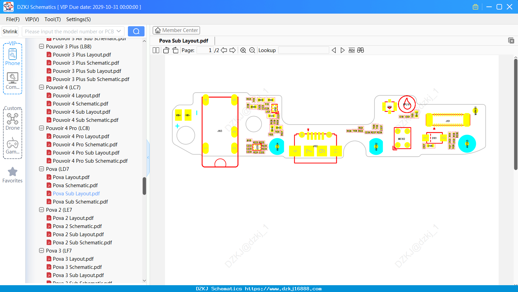Close the Pova Sub Layout tab icon

tap(511, 40)
